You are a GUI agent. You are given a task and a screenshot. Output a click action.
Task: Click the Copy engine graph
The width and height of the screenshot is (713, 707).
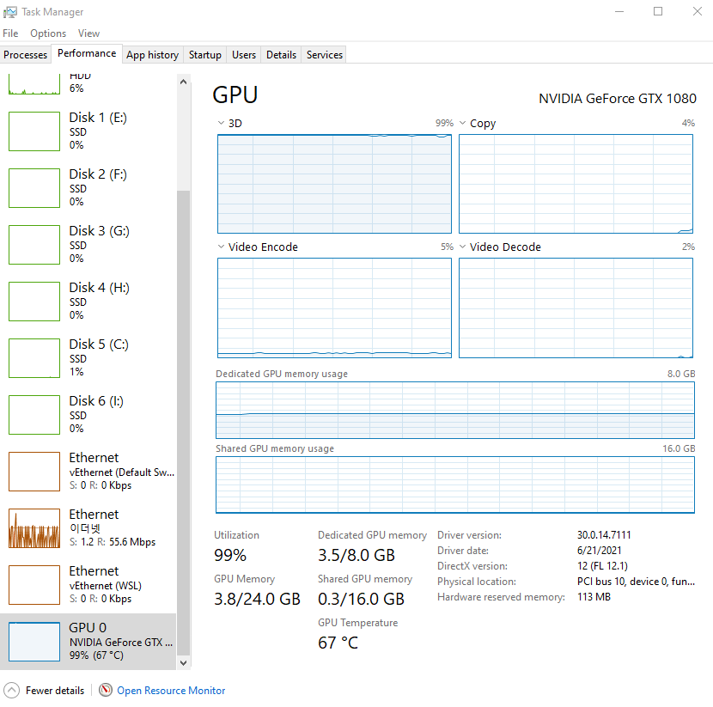(x=576, y=184)
